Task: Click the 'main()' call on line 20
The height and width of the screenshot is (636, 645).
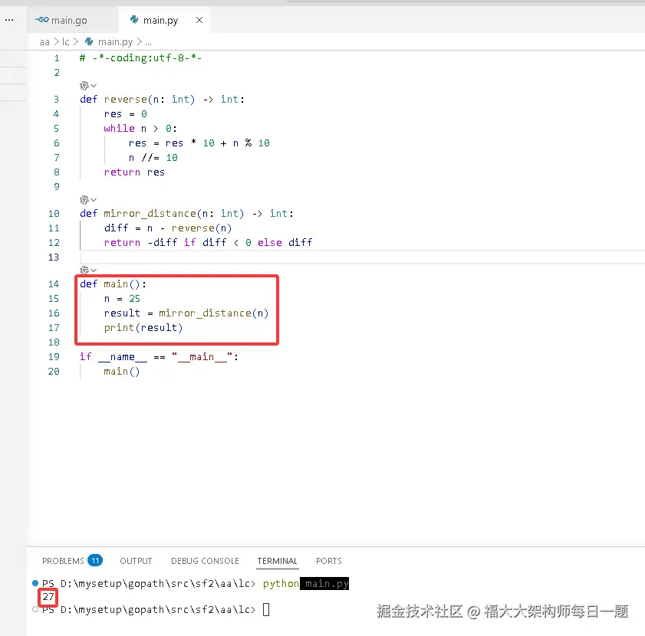Action: [x=122, y=371]
